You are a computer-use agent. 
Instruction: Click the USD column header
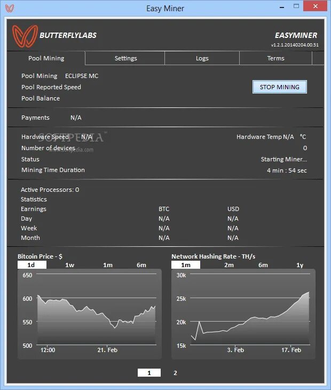233,209
